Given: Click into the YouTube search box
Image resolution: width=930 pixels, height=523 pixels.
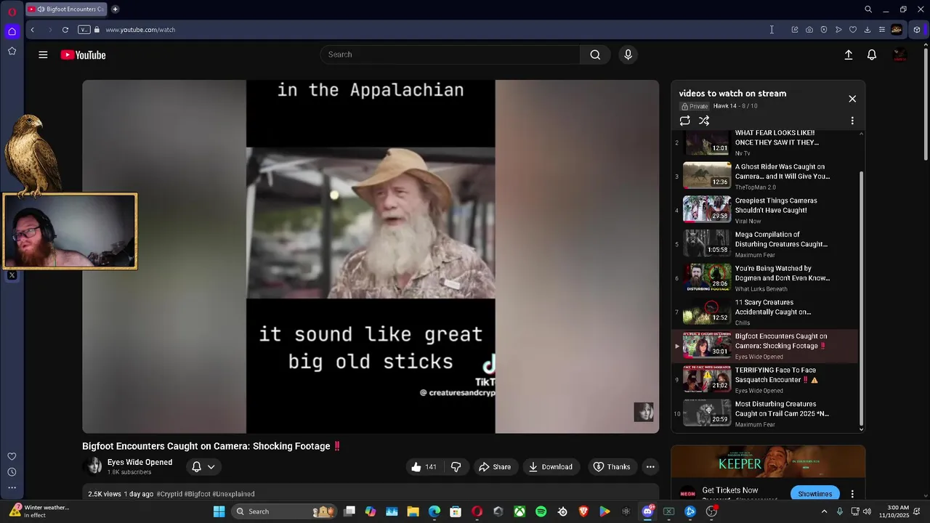Looking at the screenshot, I should 450,54.
